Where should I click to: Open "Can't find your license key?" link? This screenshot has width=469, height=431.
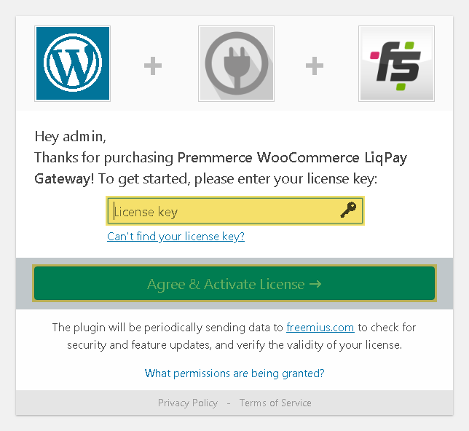tap(176, 237)
